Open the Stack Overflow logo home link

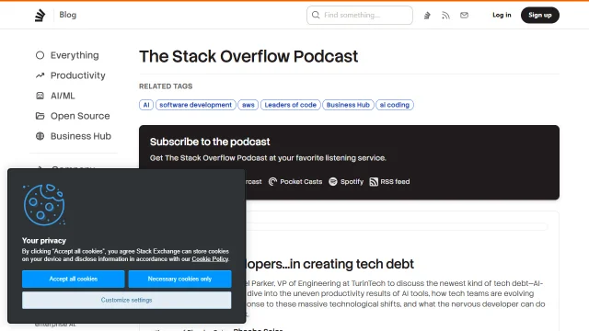pos(40,15)
